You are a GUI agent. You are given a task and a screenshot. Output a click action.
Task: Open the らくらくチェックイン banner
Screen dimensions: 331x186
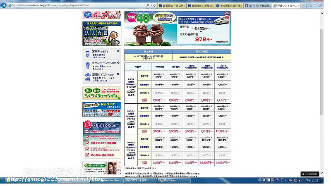[102, 93]
